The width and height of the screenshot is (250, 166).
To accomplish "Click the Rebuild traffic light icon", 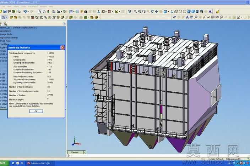I will (48, 11).
